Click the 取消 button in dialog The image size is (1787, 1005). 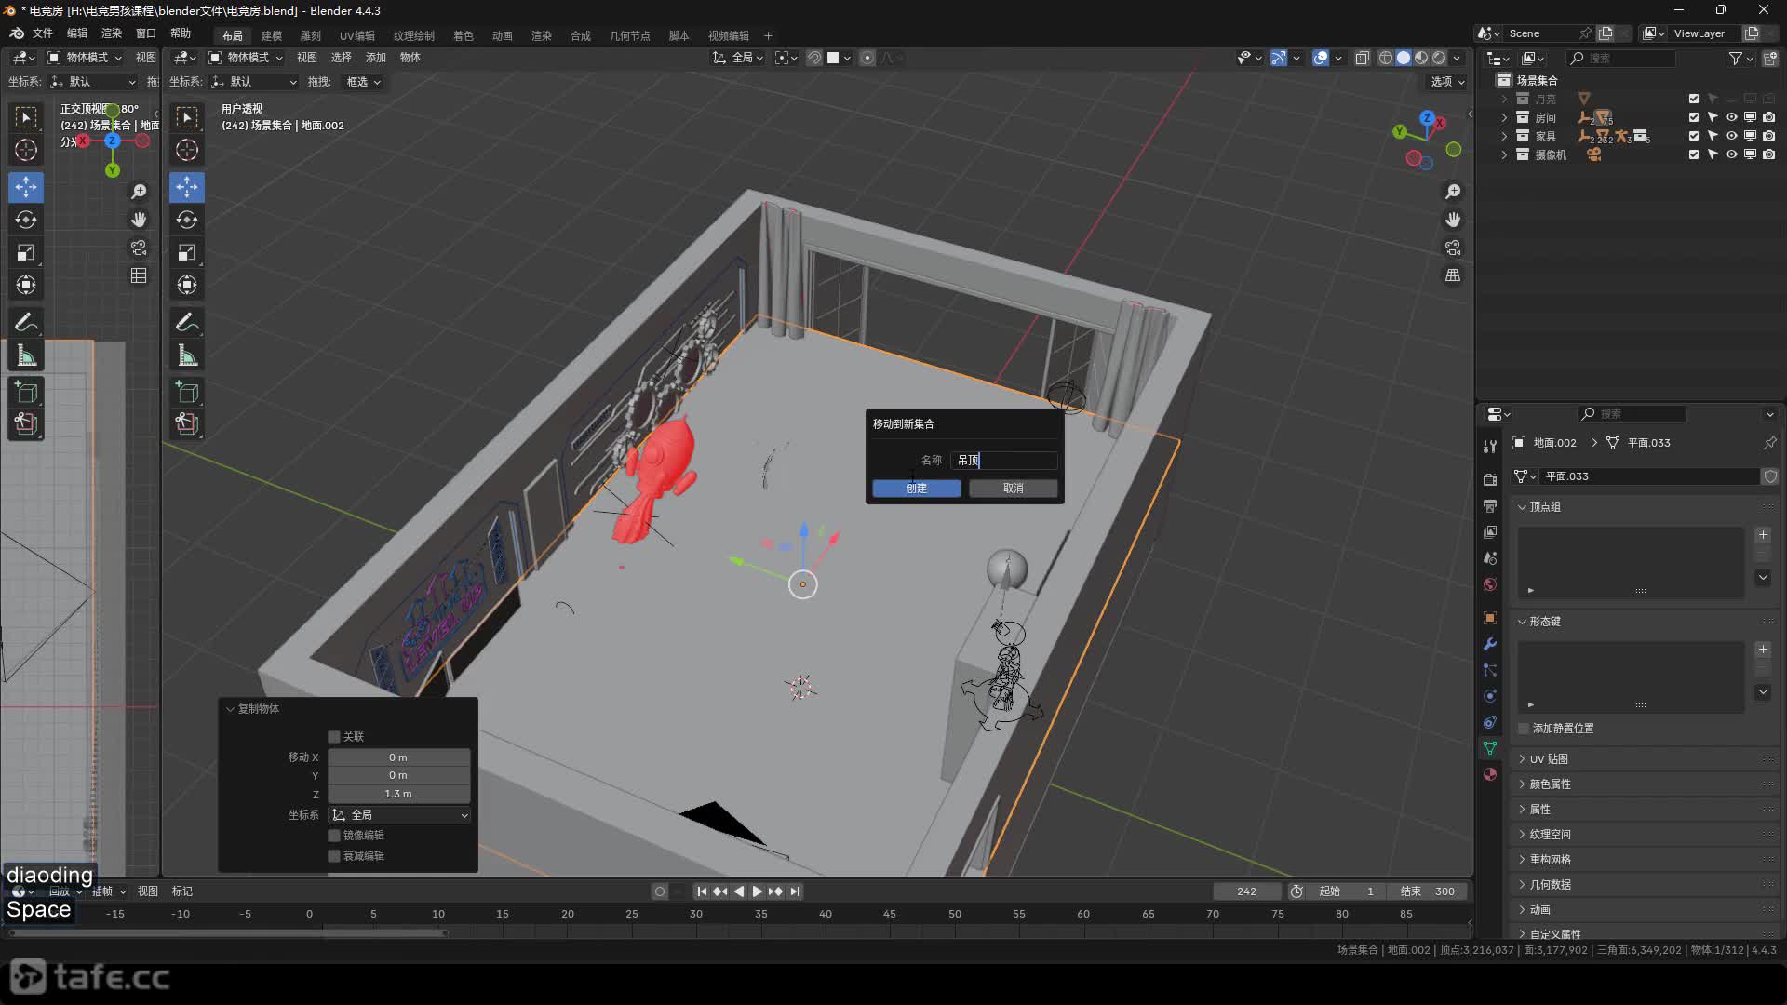pos(1013,488)
